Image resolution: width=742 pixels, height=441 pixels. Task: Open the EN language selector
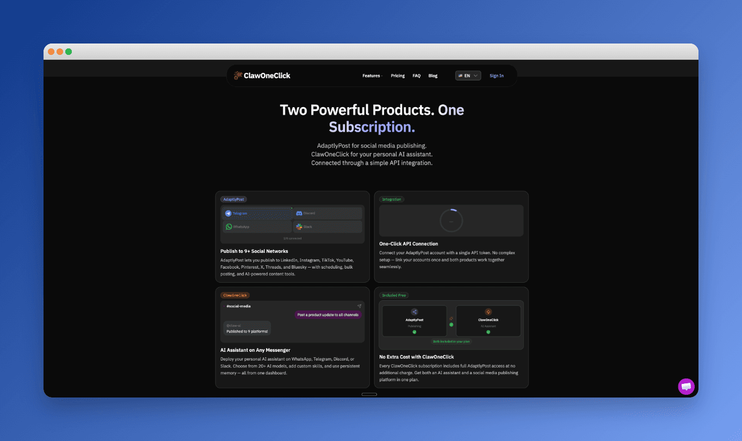click(468, 76)
